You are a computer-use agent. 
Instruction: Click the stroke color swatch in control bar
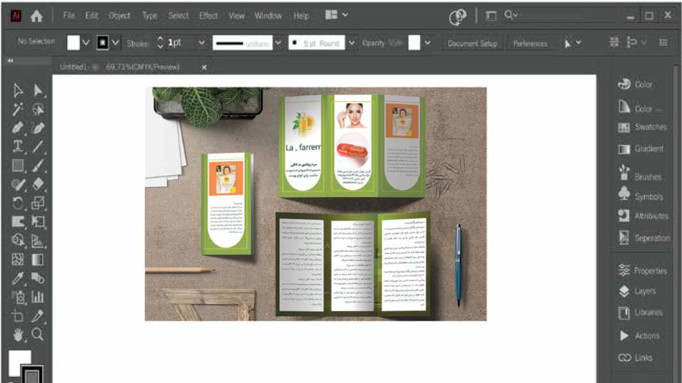click(x=103, y=43)
